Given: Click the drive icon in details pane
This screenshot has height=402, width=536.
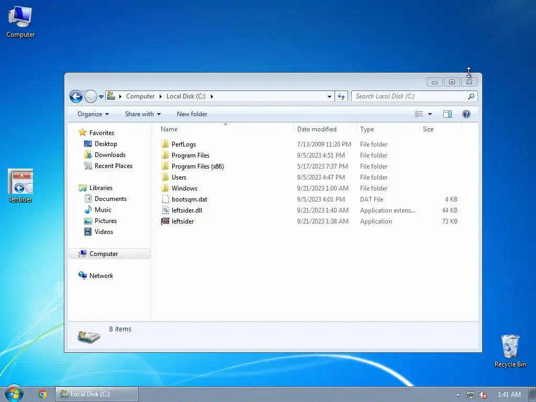Looking at the screenshot, I should pyautogui.click(x=88, y=337).
